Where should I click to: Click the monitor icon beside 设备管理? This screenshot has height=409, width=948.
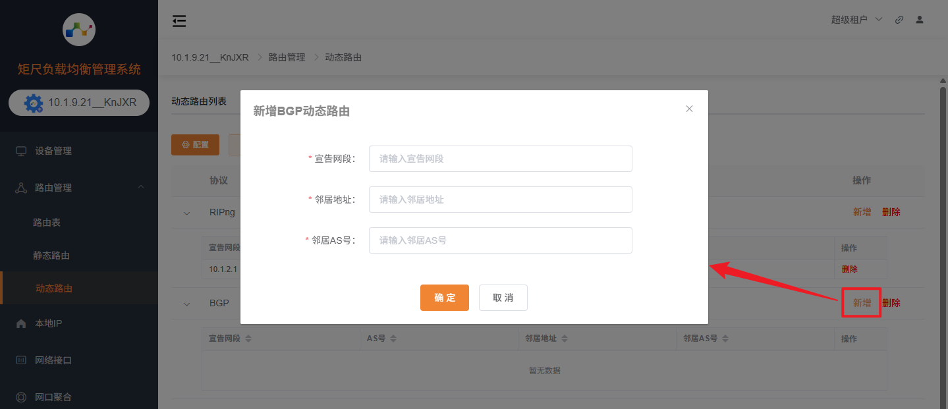point(21,151)
